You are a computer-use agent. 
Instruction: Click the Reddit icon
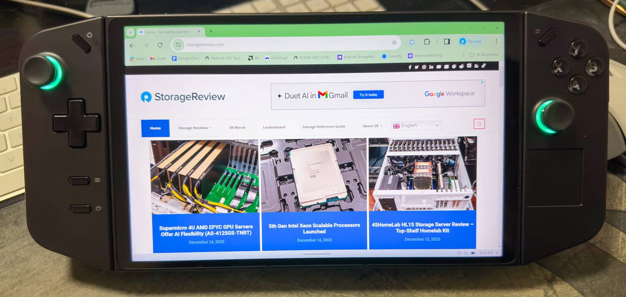[461, 66]
